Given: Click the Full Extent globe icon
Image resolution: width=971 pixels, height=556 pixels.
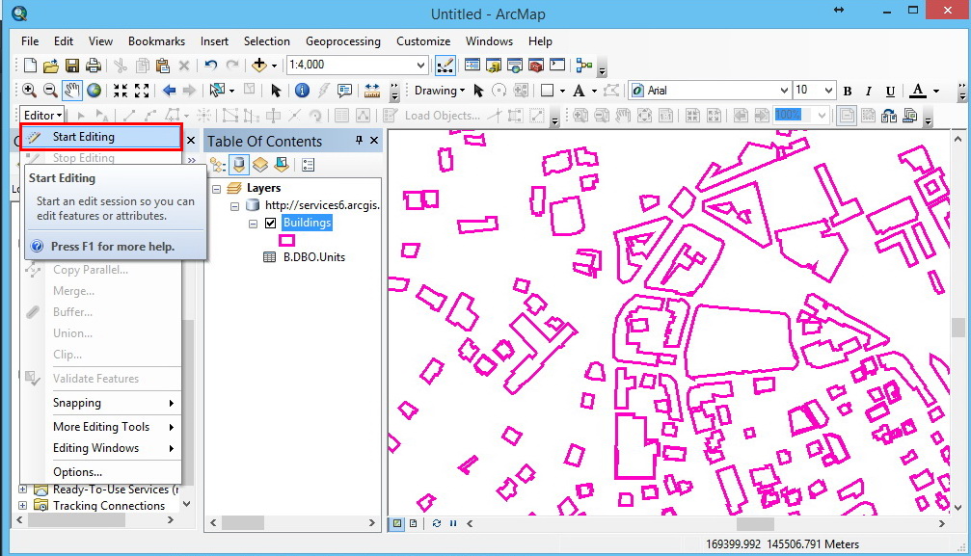Looking at the screenshot, I should (x=94, y=91).
